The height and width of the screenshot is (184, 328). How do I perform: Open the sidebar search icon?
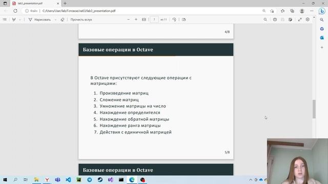(x=322, y=19)
